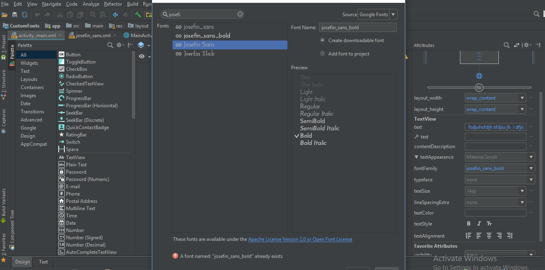Image resolution: width=545 pixels, height=270 pixels.
Task: Clear the font search box with the X icon
Action: point(240,14)
